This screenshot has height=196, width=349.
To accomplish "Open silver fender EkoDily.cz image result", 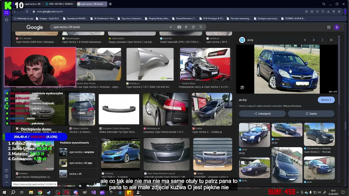I will pyautogui.click(x=150, y=64).
